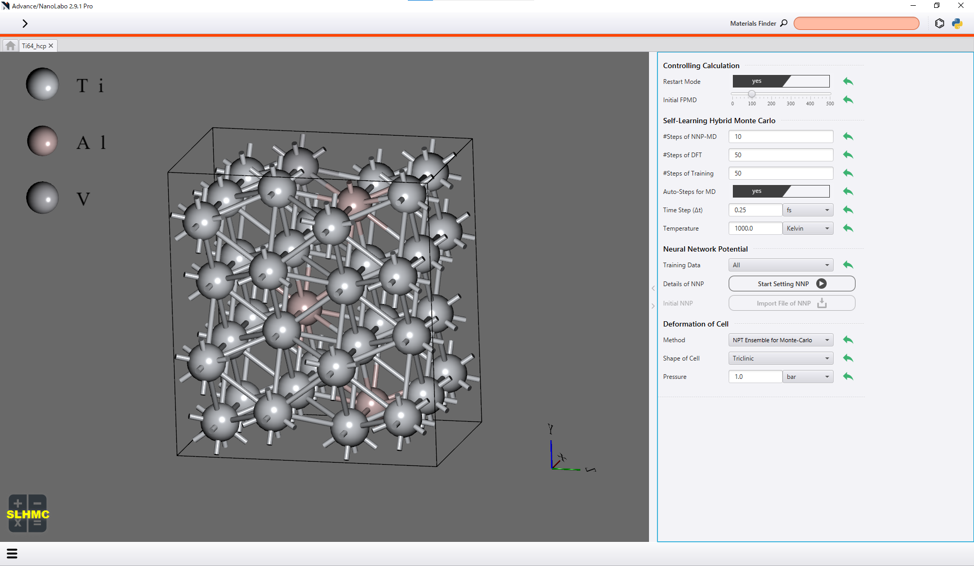Click Import File of NNP button

[792, 303]
